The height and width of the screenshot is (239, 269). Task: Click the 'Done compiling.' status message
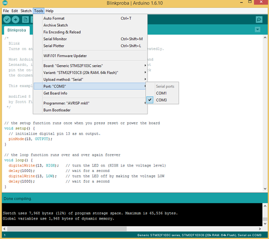(x=17, y=199)
